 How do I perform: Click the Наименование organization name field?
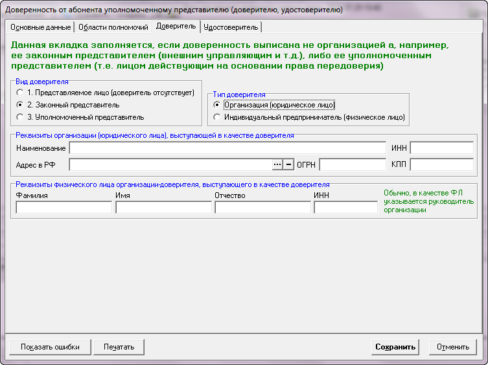click(227, 148)
